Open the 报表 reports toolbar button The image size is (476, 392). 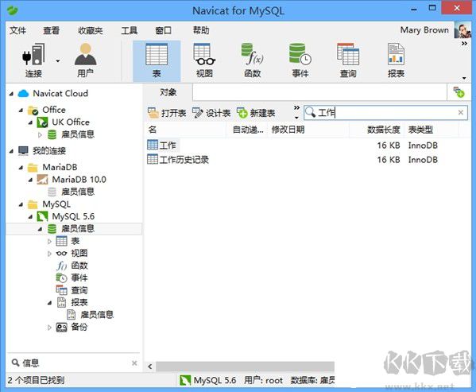396,60
